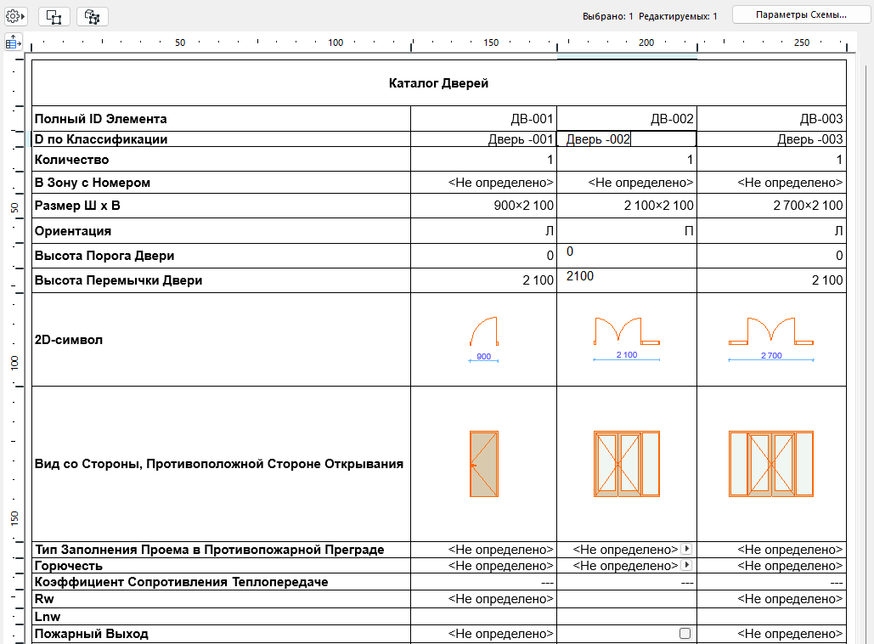Toggle the Пожарный Выход checkbox for ДВ-002
Viewport: 874px width, 644px height.
click(x=685, y=634)
